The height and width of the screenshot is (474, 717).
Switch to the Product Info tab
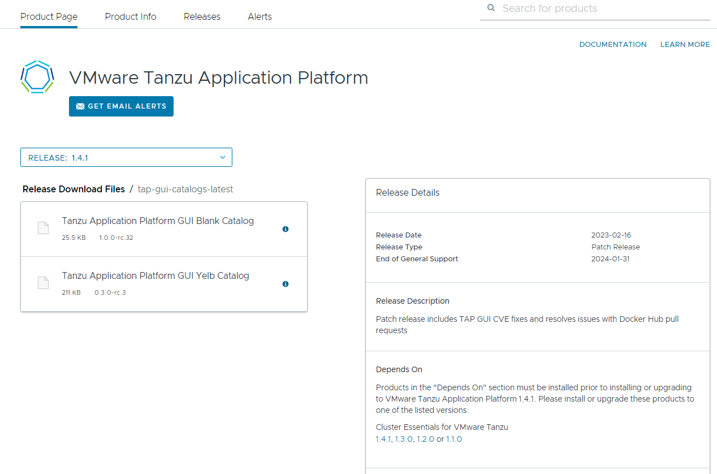tap(131, 16)
